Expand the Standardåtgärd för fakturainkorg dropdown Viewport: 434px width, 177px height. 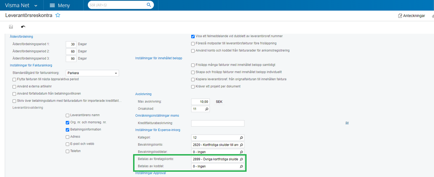click(116, 73)
